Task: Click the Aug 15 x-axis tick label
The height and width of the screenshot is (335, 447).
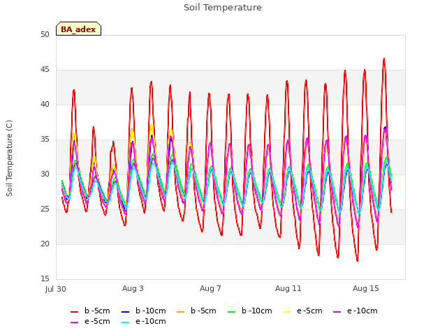Action: point(366,288)
